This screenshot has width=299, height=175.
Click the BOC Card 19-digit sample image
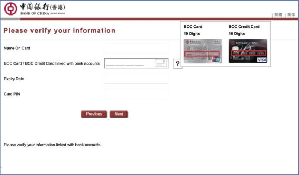coord(203,51)
